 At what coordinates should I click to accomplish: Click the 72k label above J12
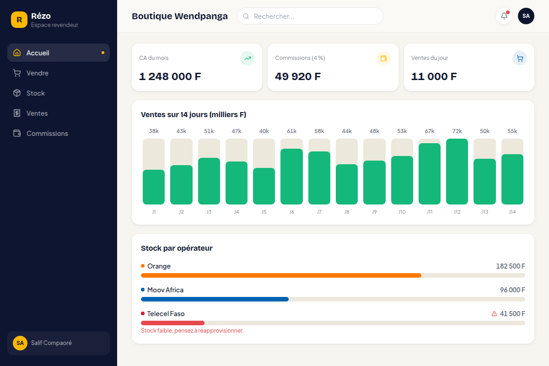pyautogui.click(x=457, y=131)
